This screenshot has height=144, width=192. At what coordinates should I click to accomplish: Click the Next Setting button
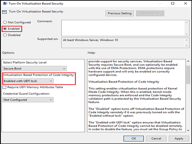150,13
